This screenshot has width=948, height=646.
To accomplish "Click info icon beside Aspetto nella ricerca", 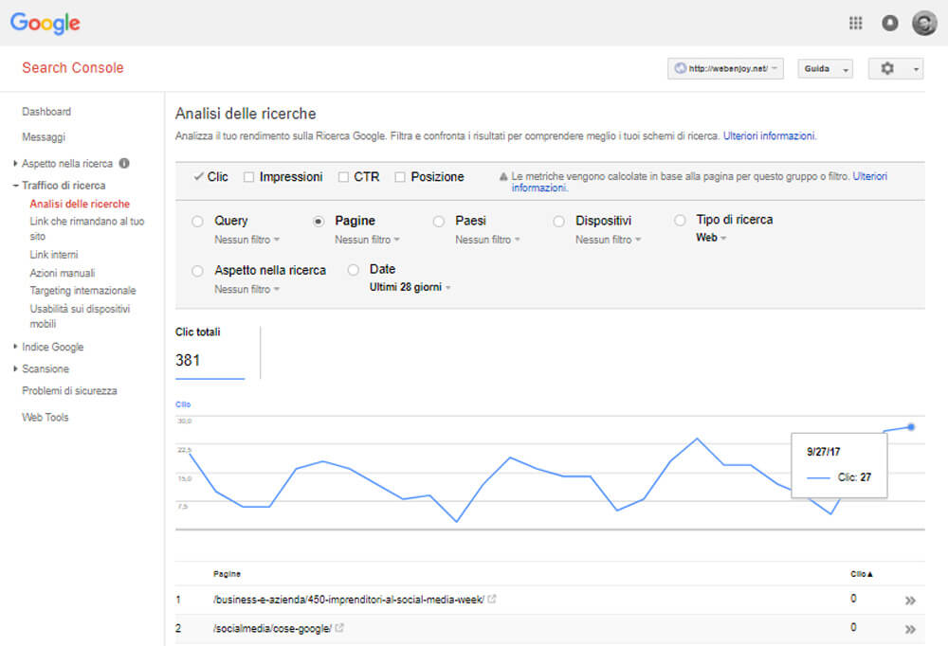I will [124, 163].
